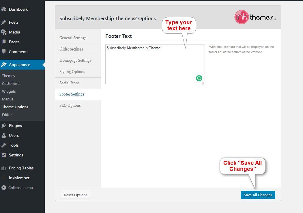This screenshot has height=213, width=303.
Task: Switch to SEO Options tab
Action: click(78, 106)
